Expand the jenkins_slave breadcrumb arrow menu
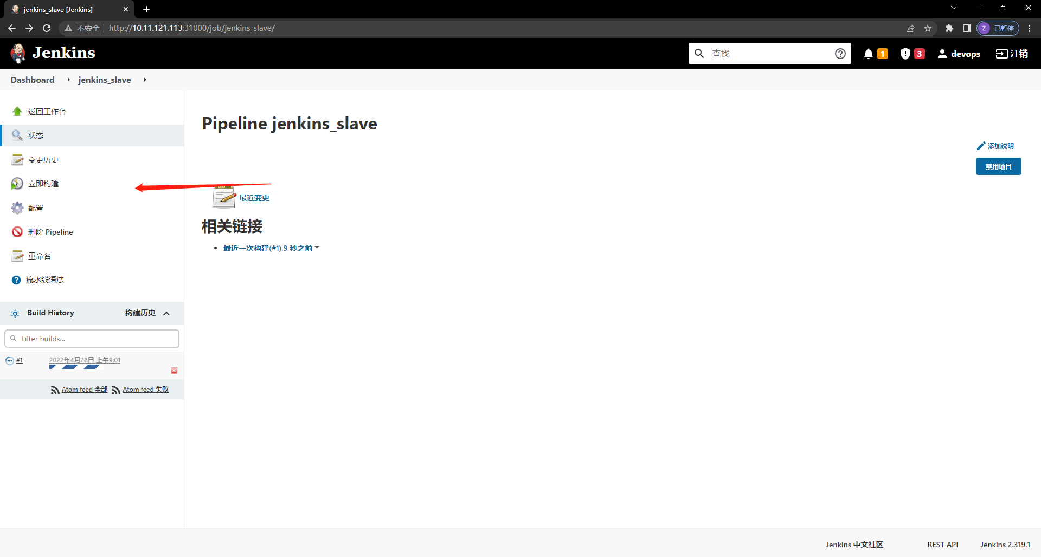This screenshot has height=557, width=1041. pyautogui.click(x=145, y=80)
